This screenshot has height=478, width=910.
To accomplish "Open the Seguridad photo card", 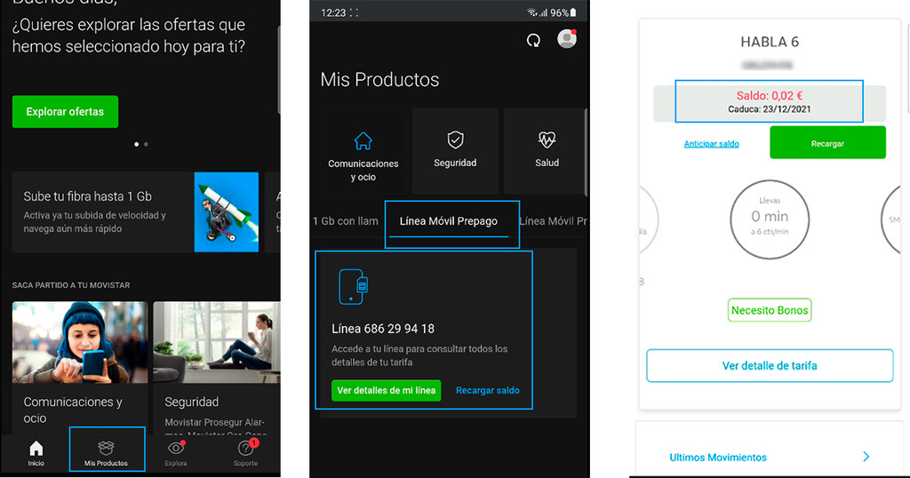I will (217, 368).
